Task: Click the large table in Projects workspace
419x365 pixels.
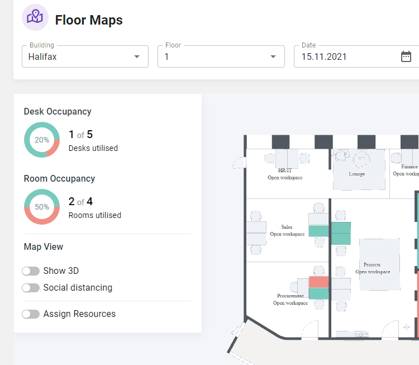Action: (x=379, y=264)
